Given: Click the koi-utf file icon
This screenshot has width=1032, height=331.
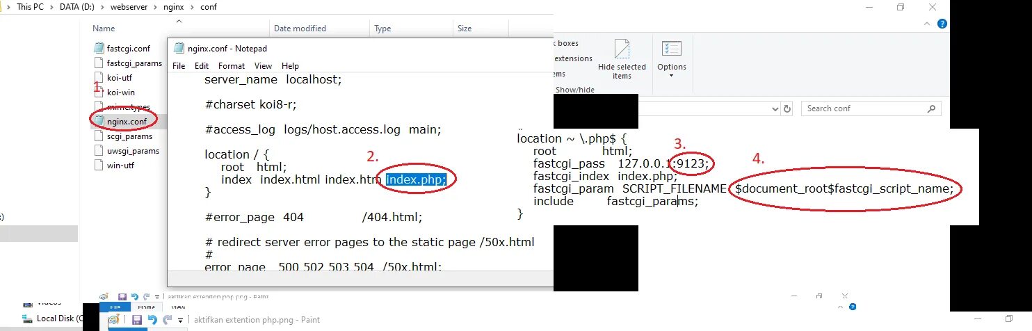Looking at the screenshot, I should (x=99, y=78).
